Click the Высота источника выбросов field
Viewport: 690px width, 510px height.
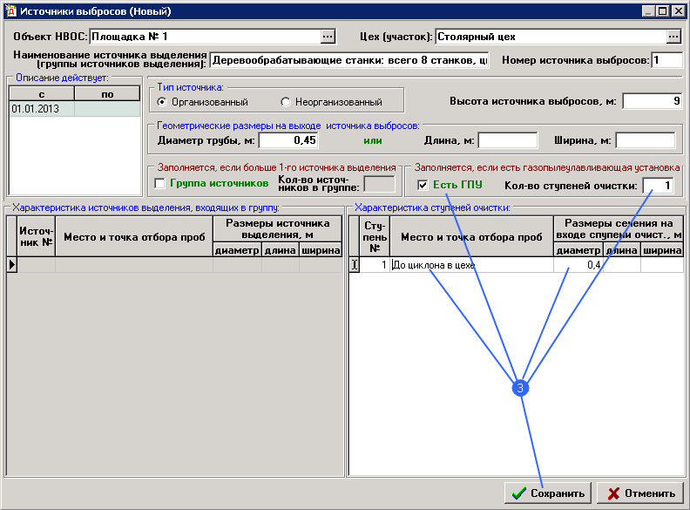tap(652, 101)
